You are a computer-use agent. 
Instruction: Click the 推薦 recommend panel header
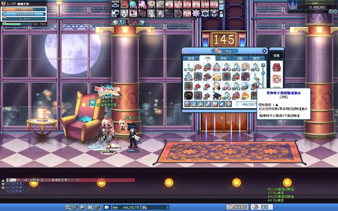pyautogui.click(x=276, y=55)
